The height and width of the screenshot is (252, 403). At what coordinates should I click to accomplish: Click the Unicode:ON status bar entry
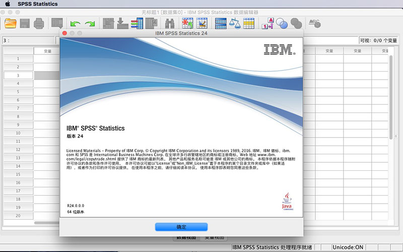[348, 247]
